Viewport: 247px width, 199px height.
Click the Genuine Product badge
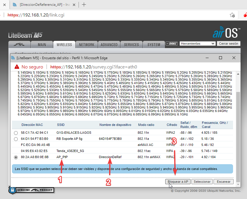(x=31, y=190)
